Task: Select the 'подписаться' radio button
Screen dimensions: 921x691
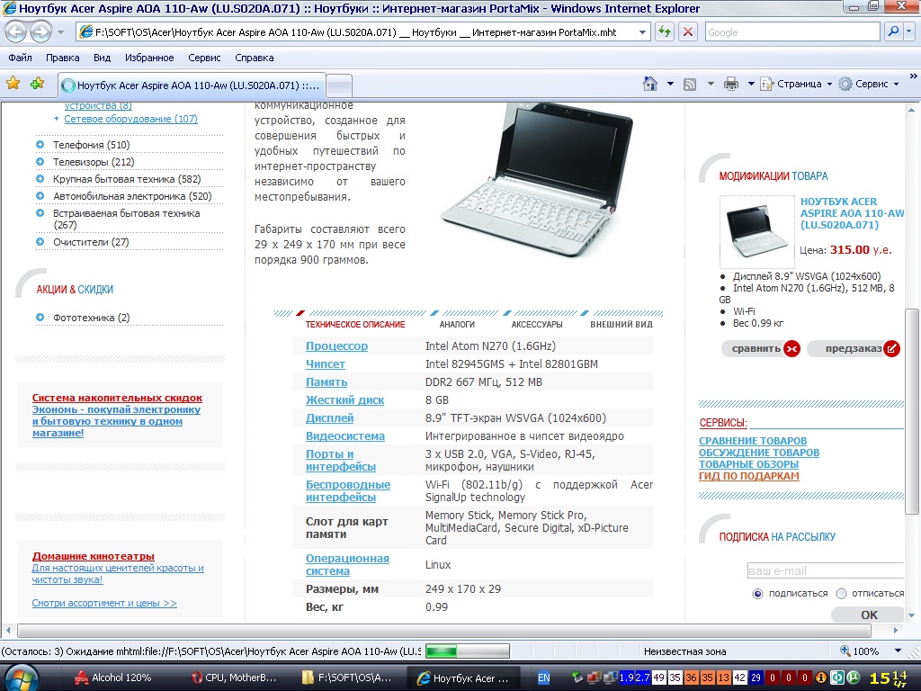Action: coord(757,594)
